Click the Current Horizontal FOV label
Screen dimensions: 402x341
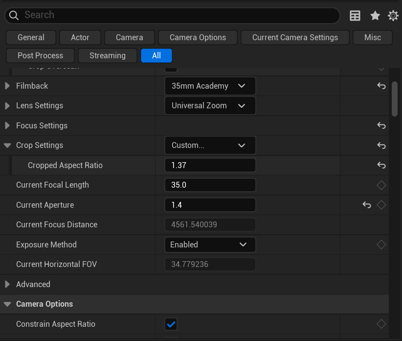coord(56,265)
